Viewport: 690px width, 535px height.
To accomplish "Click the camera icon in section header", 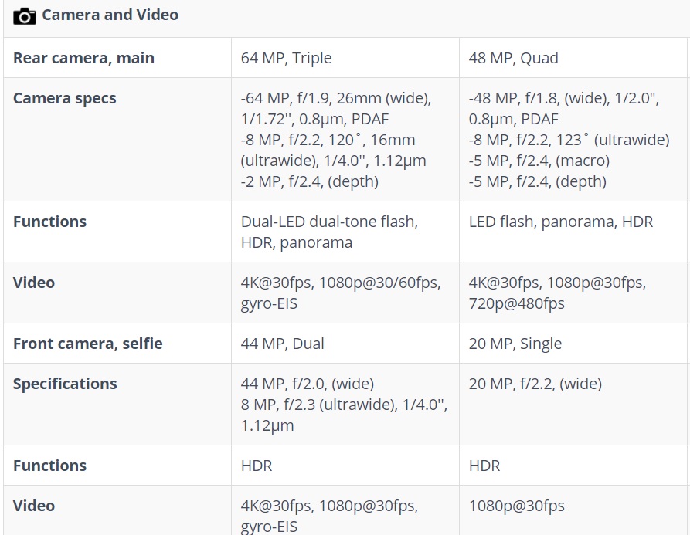I will pyautogui.click(x=25, y=16).
